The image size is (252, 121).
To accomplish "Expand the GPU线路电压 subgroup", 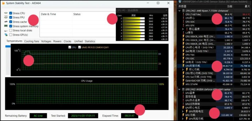I will (x=183, y=111).
